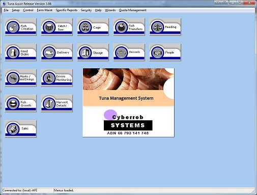Viewport: 257px width, 195px height.
Task: Maximize the Tuna Assist window
Action: pyautogui.click(x=240, y=3)
